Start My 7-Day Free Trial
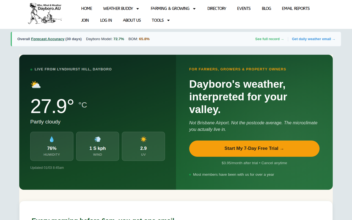The height and width of the screenshot is (220, 352). point(254,148)
